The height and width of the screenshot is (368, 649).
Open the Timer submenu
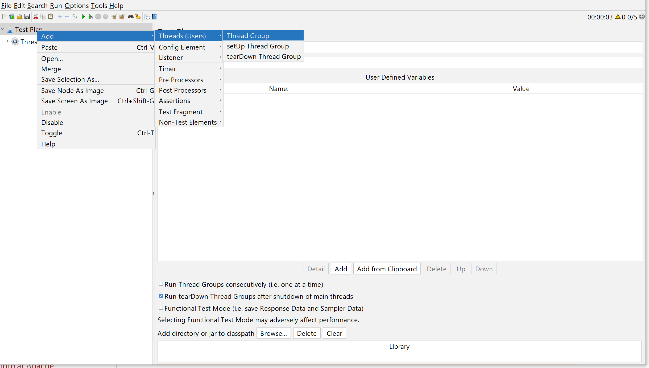coord(189,69)
